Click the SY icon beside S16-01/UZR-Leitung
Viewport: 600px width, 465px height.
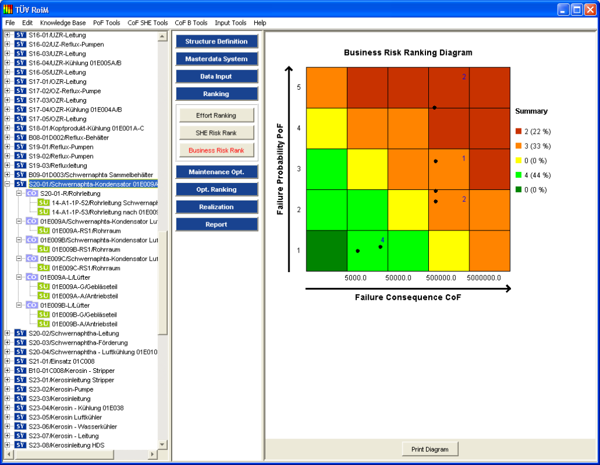(x=20, y=35)
